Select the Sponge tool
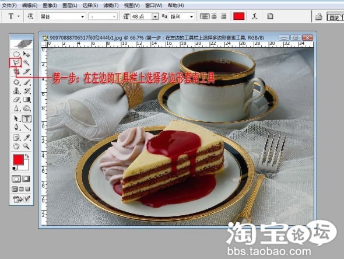The height and width of the screenshot is (259, 344). click(26, 108)
